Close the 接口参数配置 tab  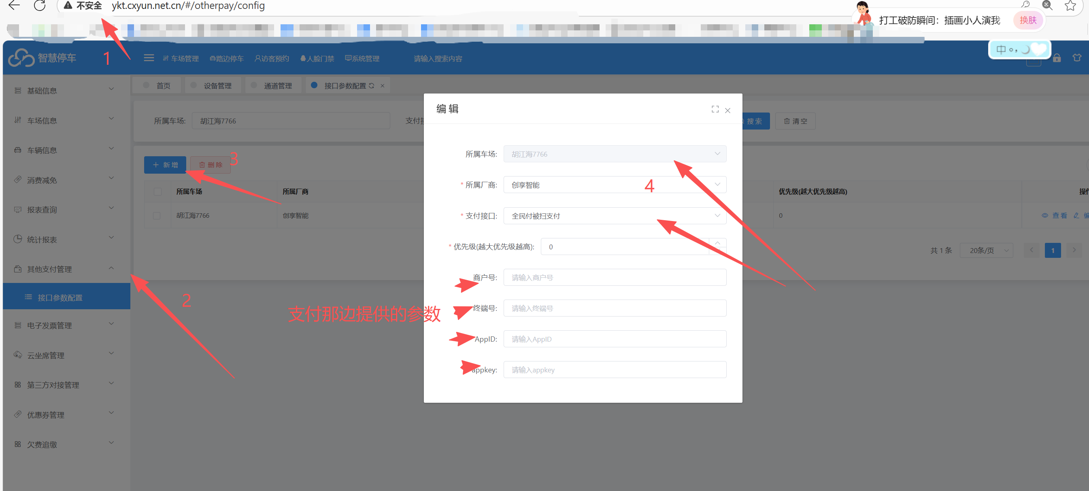click(x=383, y=86)
